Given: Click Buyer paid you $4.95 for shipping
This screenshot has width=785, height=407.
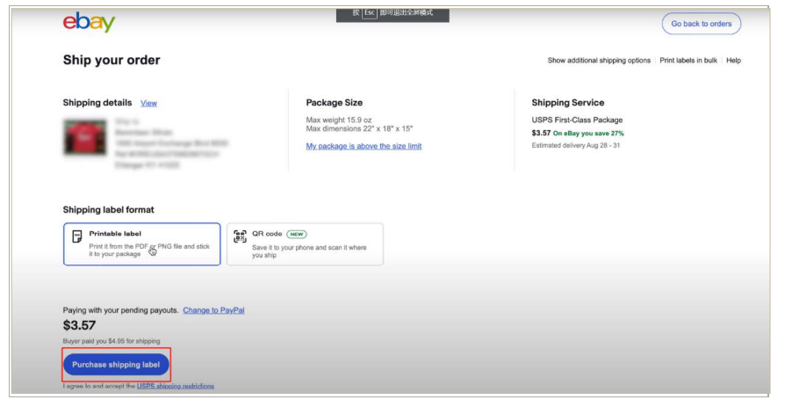Looking at the screenshot, I should tap(112, 341).
